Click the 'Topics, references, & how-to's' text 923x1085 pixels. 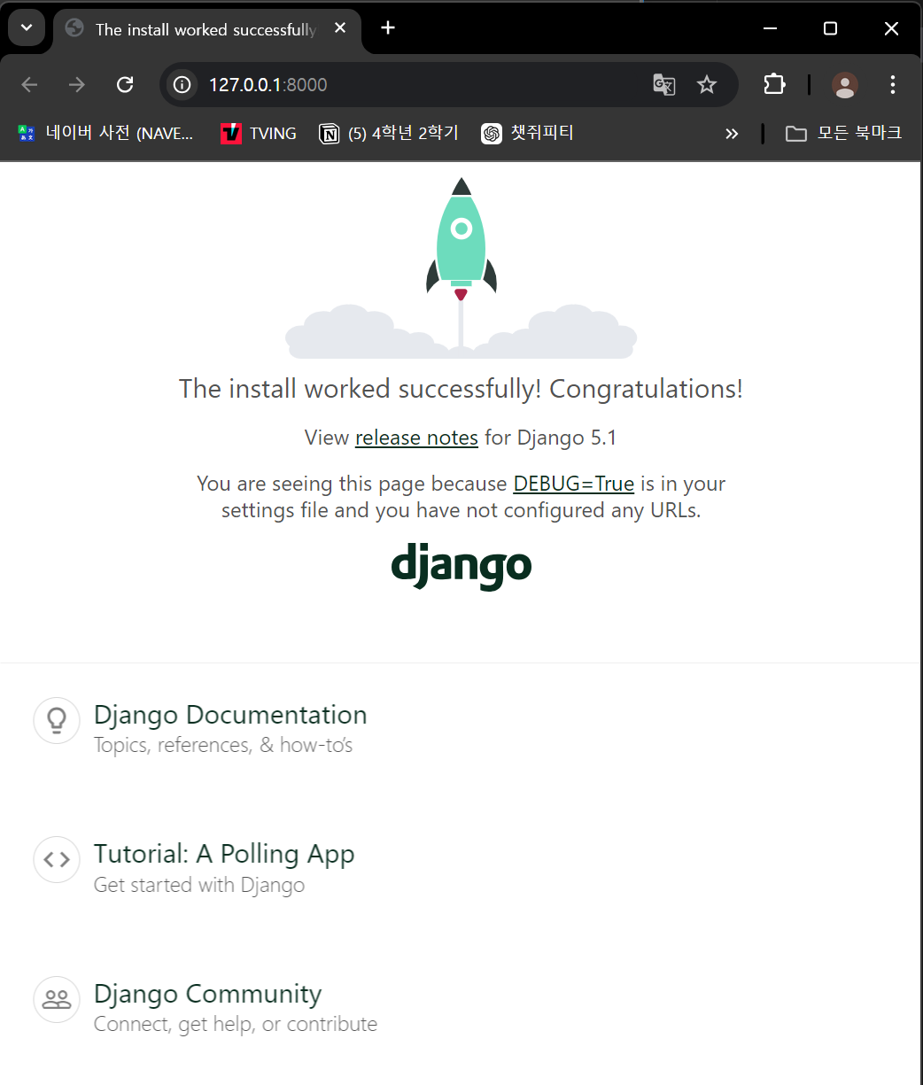tap(223, 746)
